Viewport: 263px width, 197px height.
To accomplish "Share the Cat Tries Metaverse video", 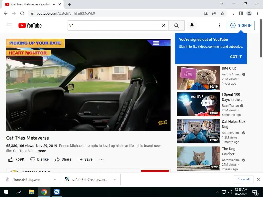I will click(x=63, y=159).
